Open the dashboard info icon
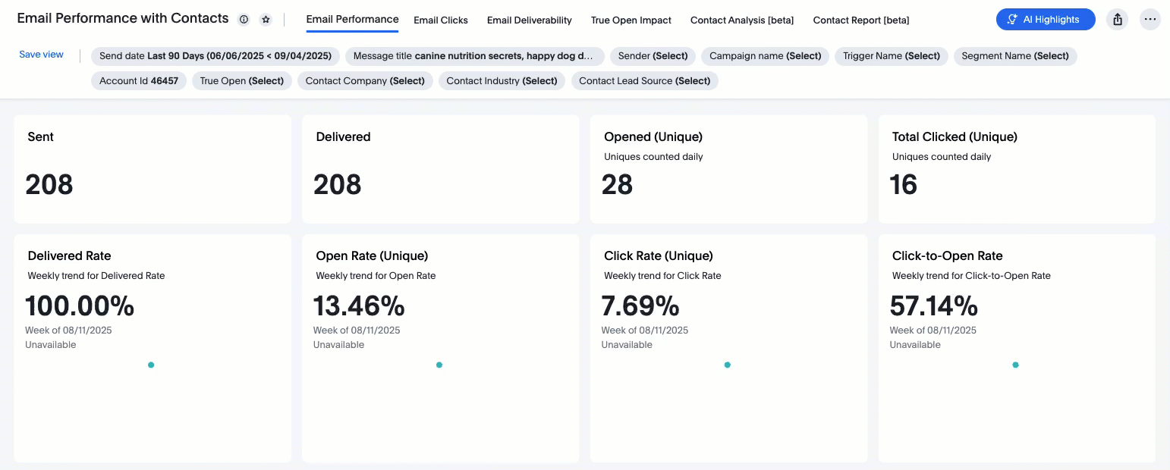The image size is (1170, 470). (x=244, y=20)
